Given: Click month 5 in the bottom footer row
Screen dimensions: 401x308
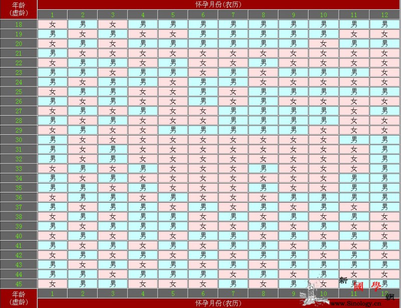Looking at the screenshot, I should [x=173, y=293].
